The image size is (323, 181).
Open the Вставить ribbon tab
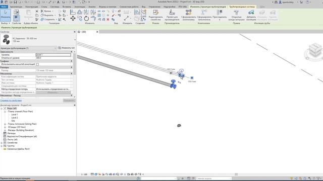tap(67, 7)
